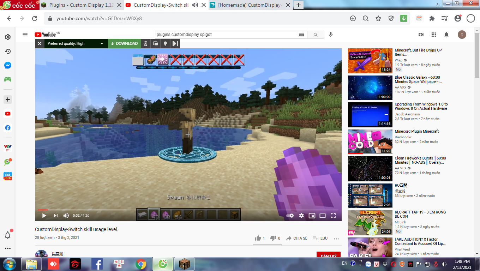
Task: Open the create video camera icon
Action: tap(421, 35)
